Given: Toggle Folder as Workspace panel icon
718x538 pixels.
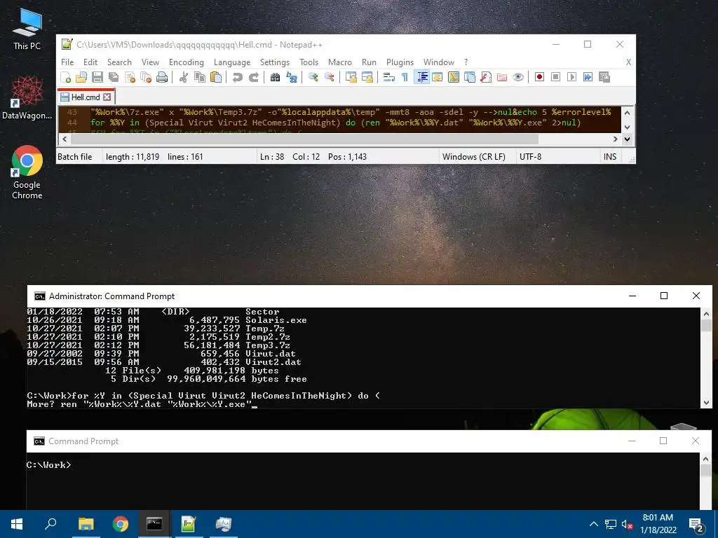Looking at the screenshot, I should pos(502,77).
